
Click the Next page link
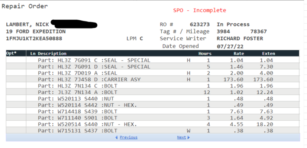pyautogui.click(x=181, y=137)
